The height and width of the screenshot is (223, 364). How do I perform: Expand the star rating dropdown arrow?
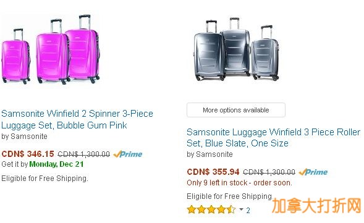coord(242,209)
